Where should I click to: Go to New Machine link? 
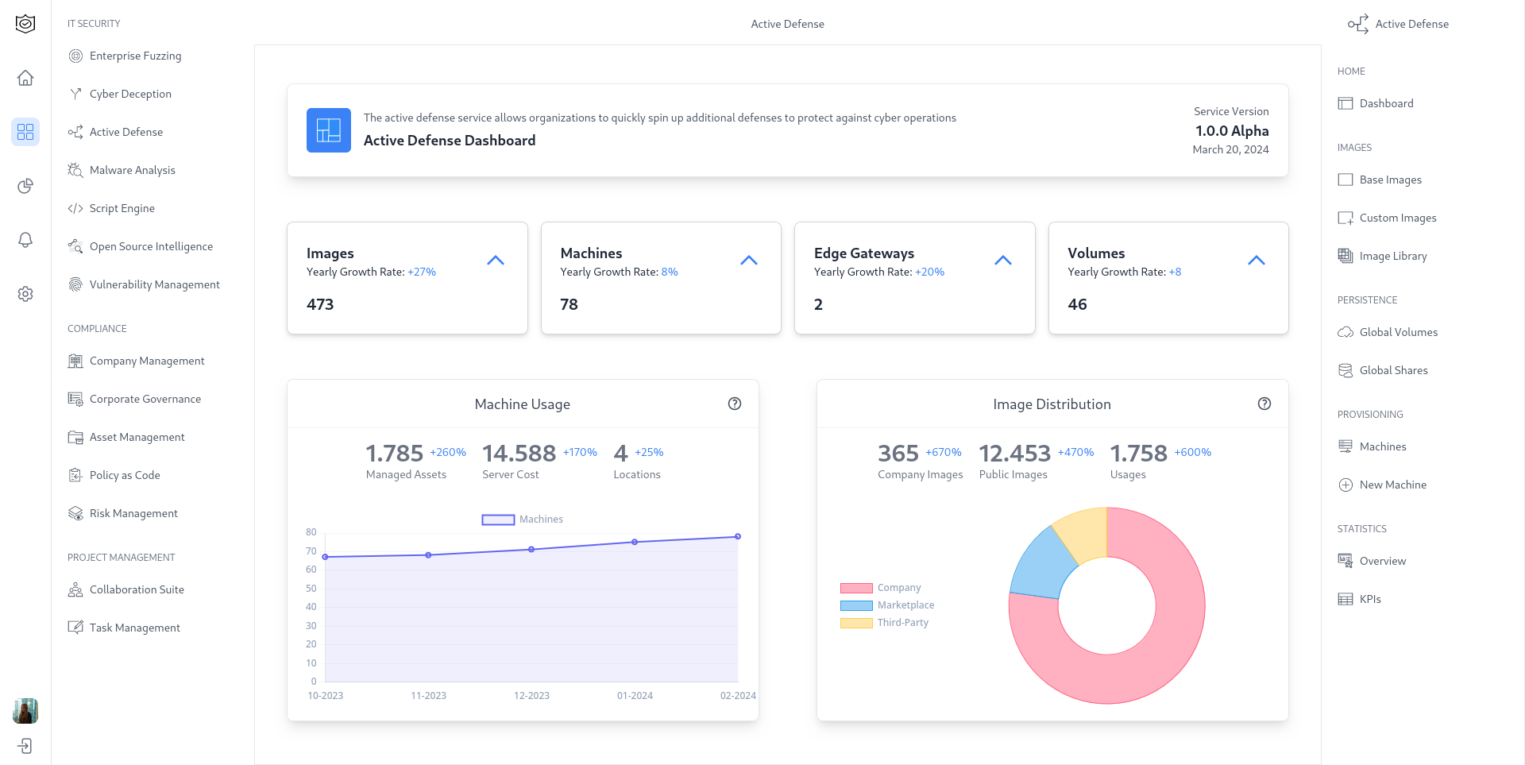(1392, 485)
